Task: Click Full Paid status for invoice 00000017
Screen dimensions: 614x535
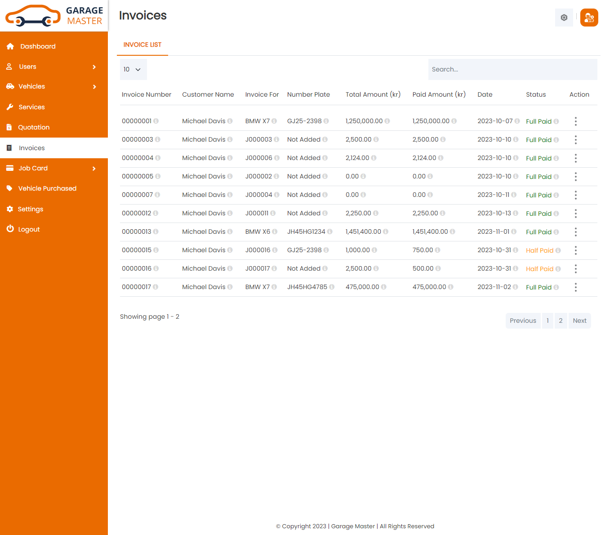Action: pyautogui.click(x=538, y=287)
